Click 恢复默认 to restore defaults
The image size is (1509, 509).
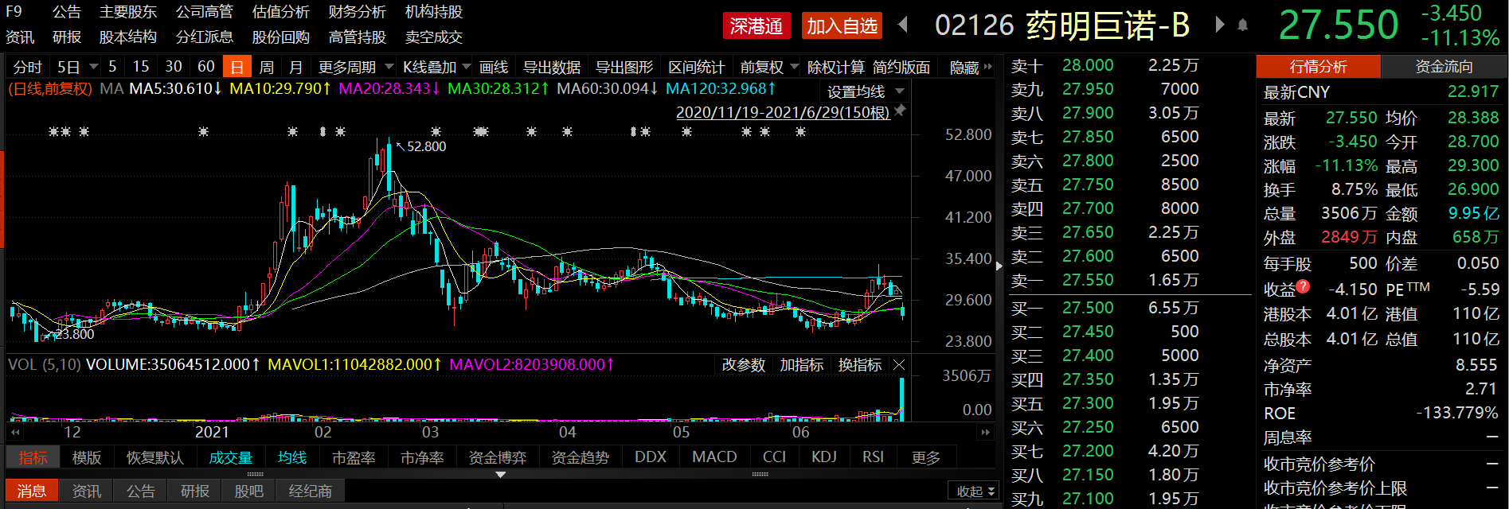click(155, 457)
